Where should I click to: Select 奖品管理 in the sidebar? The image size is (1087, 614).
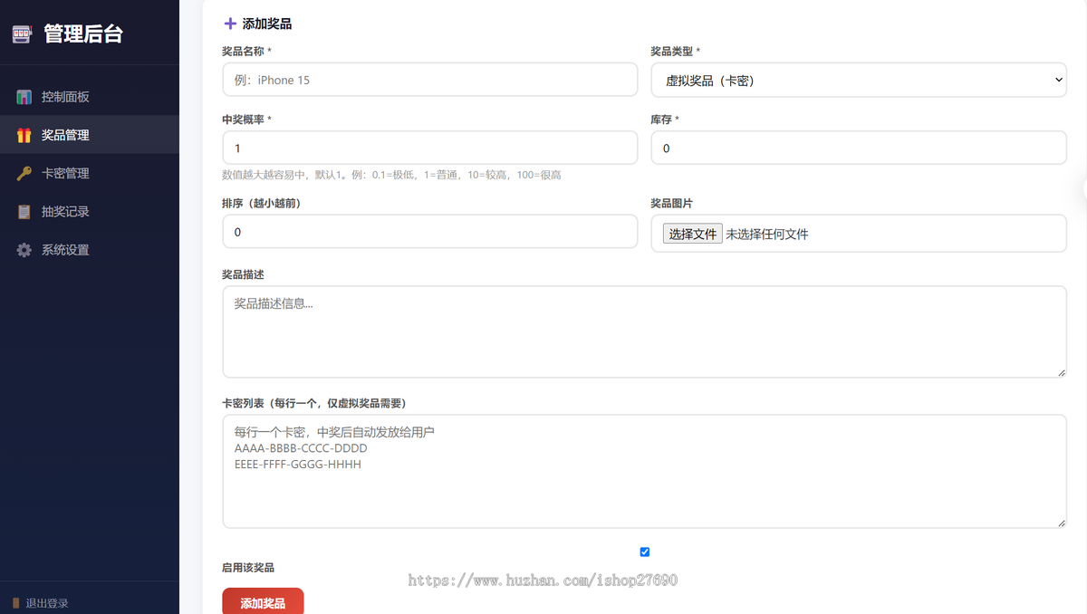(90, 135)
